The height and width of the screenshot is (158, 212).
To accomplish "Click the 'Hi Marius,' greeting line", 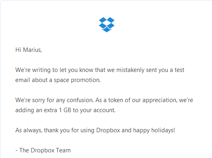I will 29,50.
